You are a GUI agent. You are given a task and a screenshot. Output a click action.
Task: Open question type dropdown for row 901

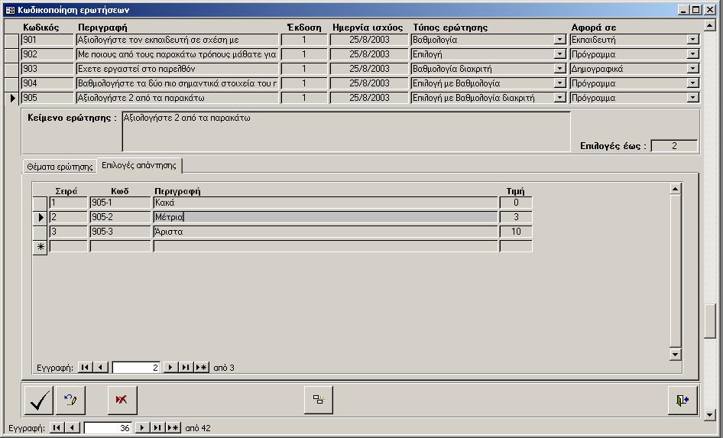tap(559, 40)
